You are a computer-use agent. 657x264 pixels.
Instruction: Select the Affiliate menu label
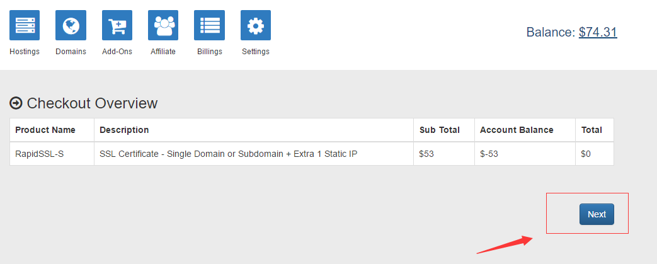163,52
